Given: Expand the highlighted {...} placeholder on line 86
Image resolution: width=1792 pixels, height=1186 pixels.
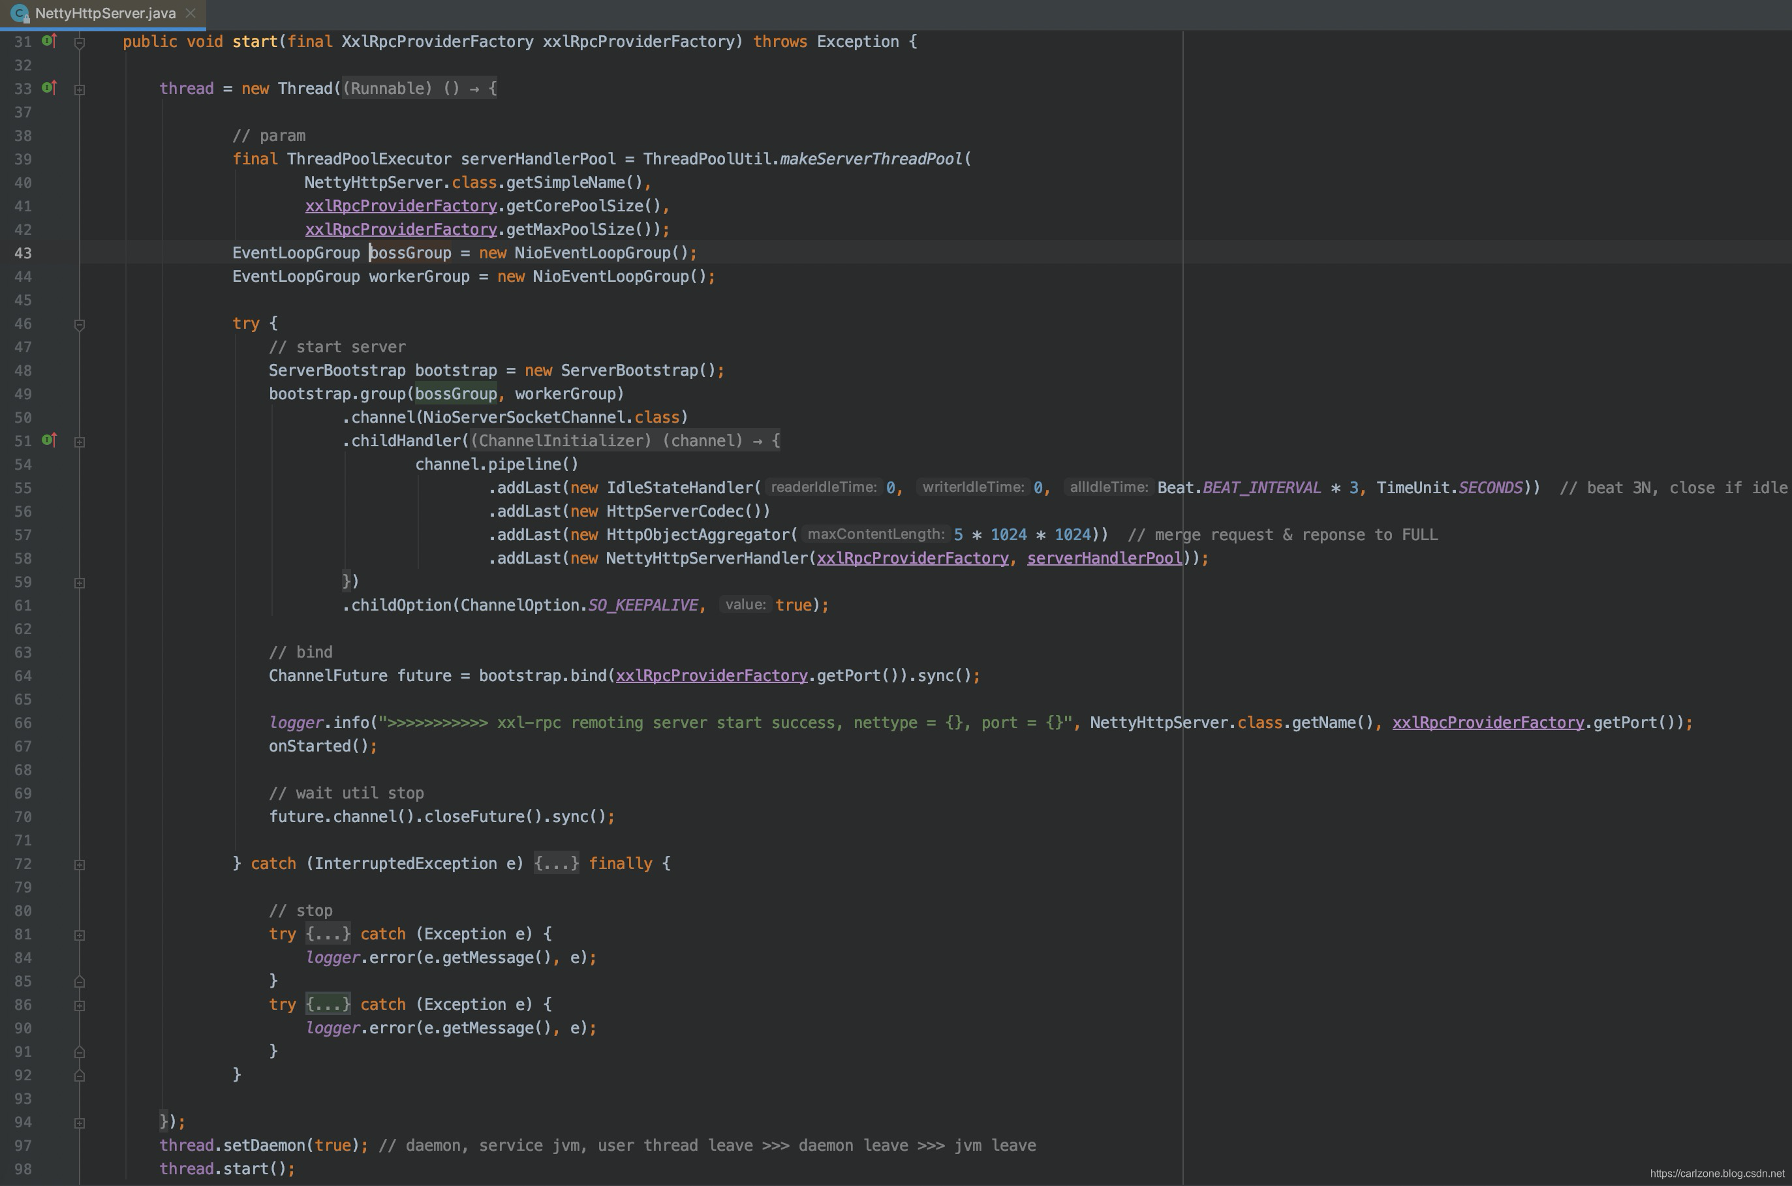Looking at the screenshot, I should pos(328,1004).
